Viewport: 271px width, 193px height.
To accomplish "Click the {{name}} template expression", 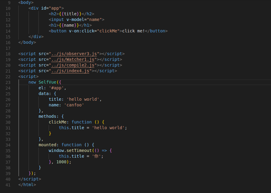I will point(69,25).
